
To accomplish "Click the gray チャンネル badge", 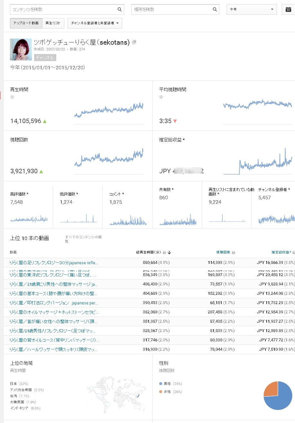I will click(x=45, y=58).
